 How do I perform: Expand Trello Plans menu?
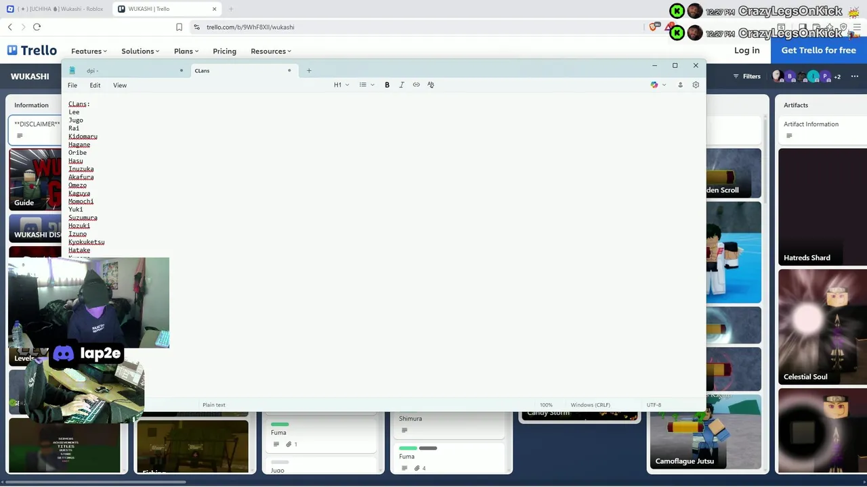[x=186, y=51]
